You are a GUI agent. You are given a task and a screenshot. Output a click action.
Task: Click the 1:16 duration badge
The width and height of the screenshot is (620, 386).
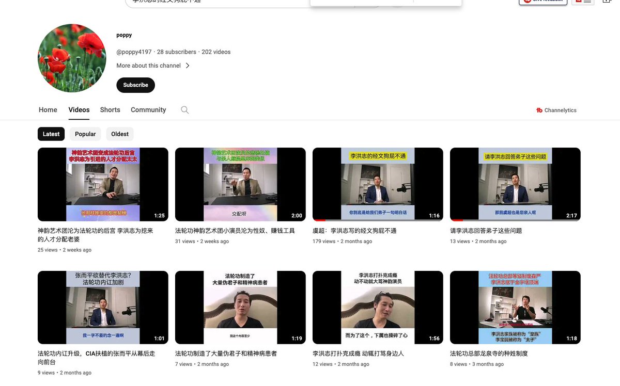point(434,216)
